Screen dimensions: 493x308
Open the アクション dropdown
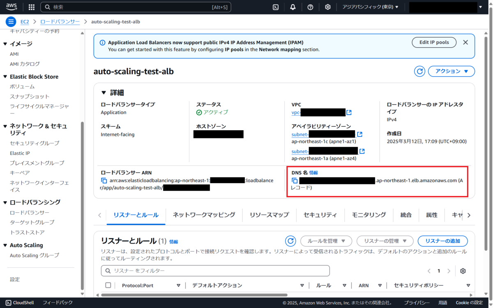click(452, 71)
